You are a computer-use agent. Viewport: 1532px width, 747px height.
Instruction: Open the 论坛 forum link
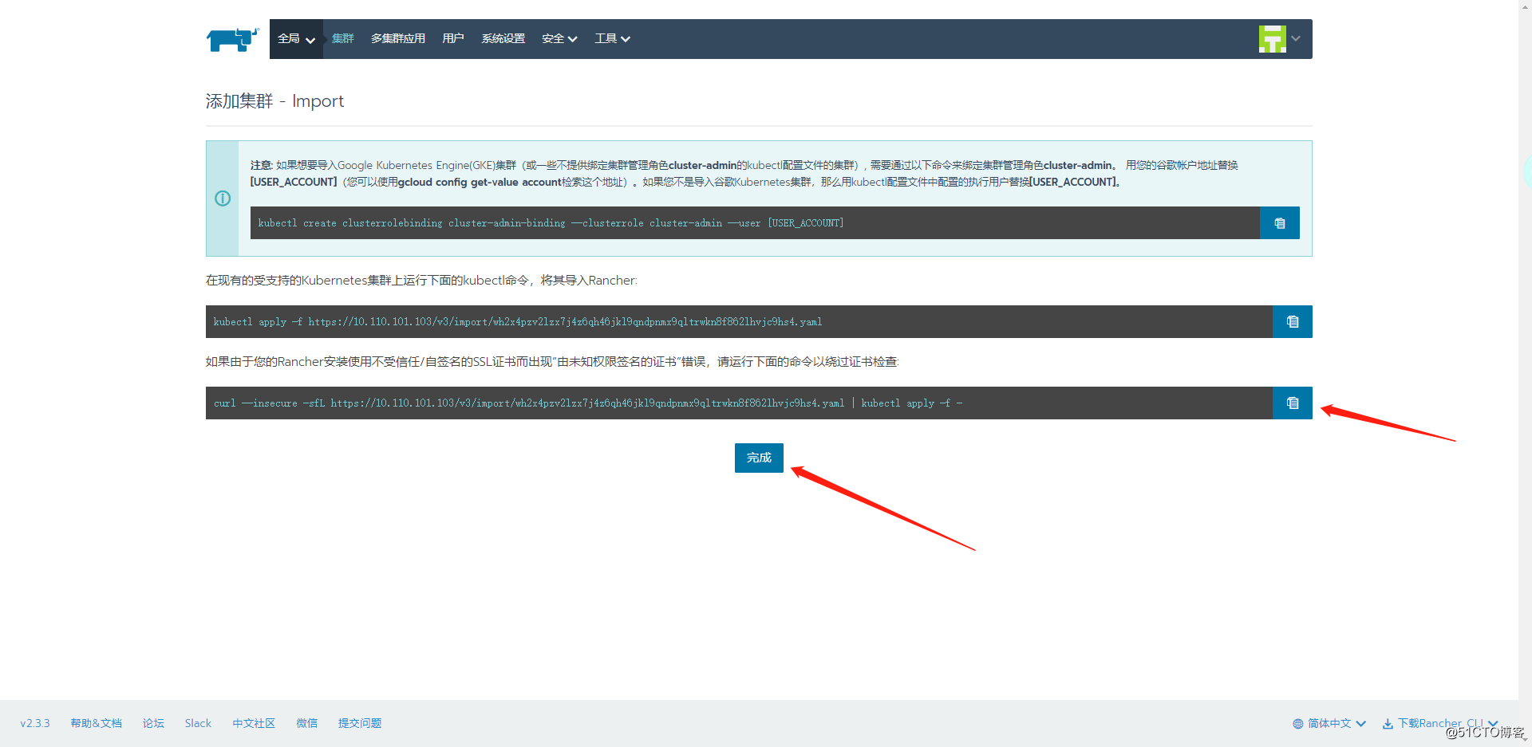pyautogui.click(x=153, y=724)
